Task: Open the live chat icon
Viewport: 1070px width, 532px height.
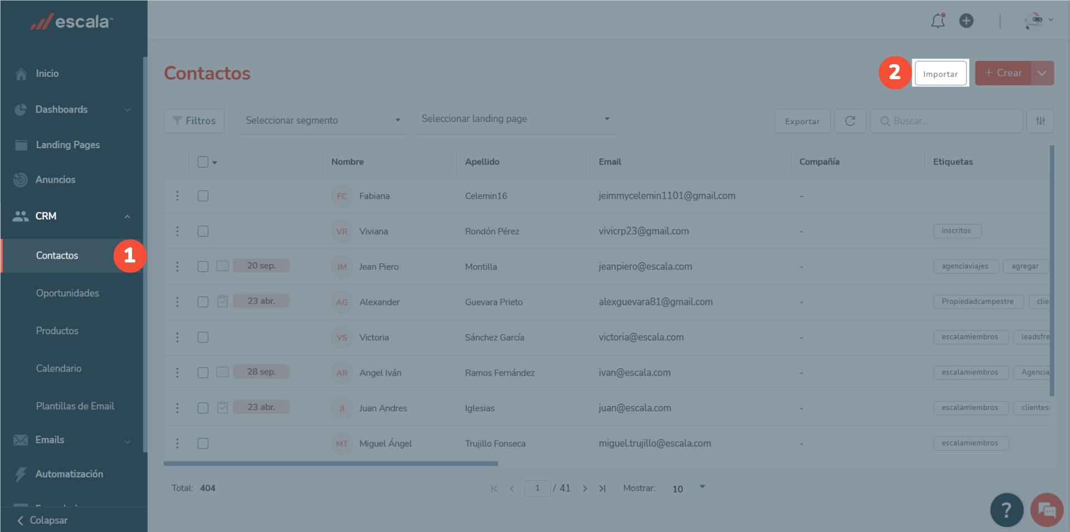Action: pos(1046,509)
